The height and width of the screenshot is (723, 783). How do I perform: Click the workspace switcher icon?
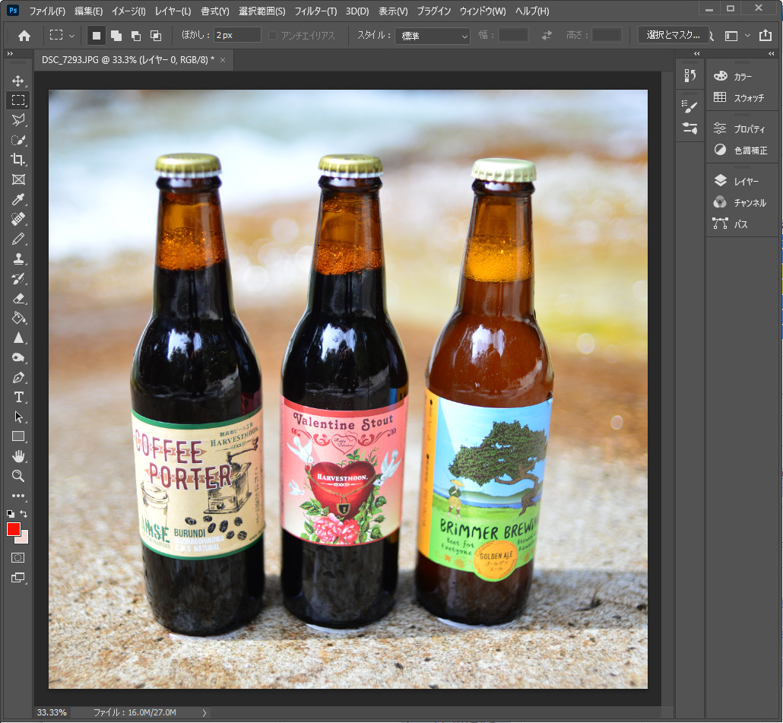click(x=731, y=36)
